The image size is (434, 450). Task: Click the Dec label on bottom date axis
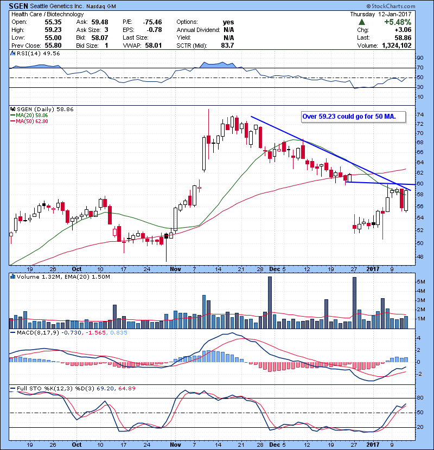coord(275,445)
